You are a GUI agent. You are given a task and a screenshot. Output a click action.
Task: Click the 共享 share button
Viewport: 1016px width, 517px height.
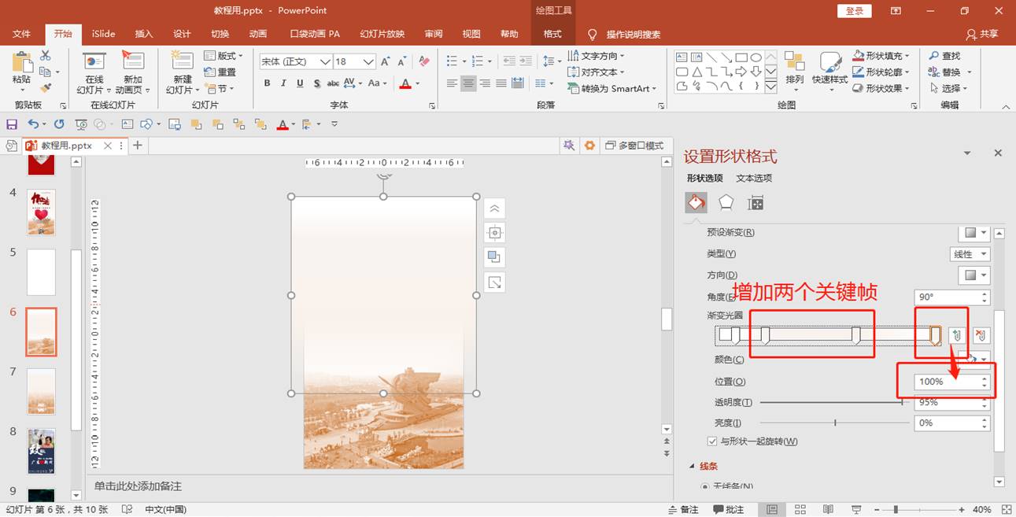[x=982, y=34]
